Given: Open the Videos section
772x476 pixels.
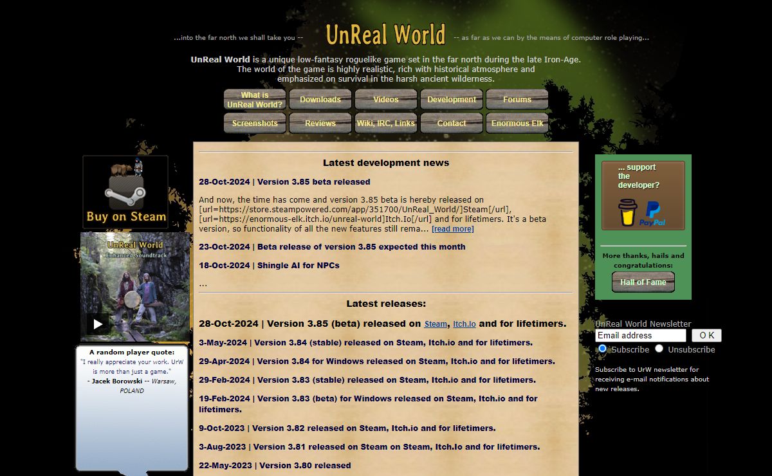Looking at the screenshot, I should [386, 100].
